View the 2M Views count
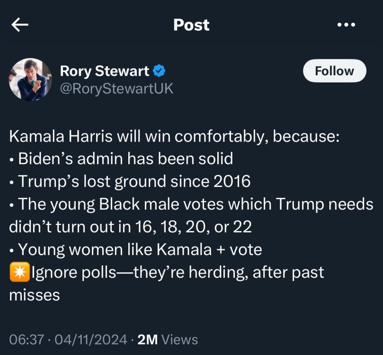This screenshot has width=383, height=355. pyautogui.click(x=167, y=339)
